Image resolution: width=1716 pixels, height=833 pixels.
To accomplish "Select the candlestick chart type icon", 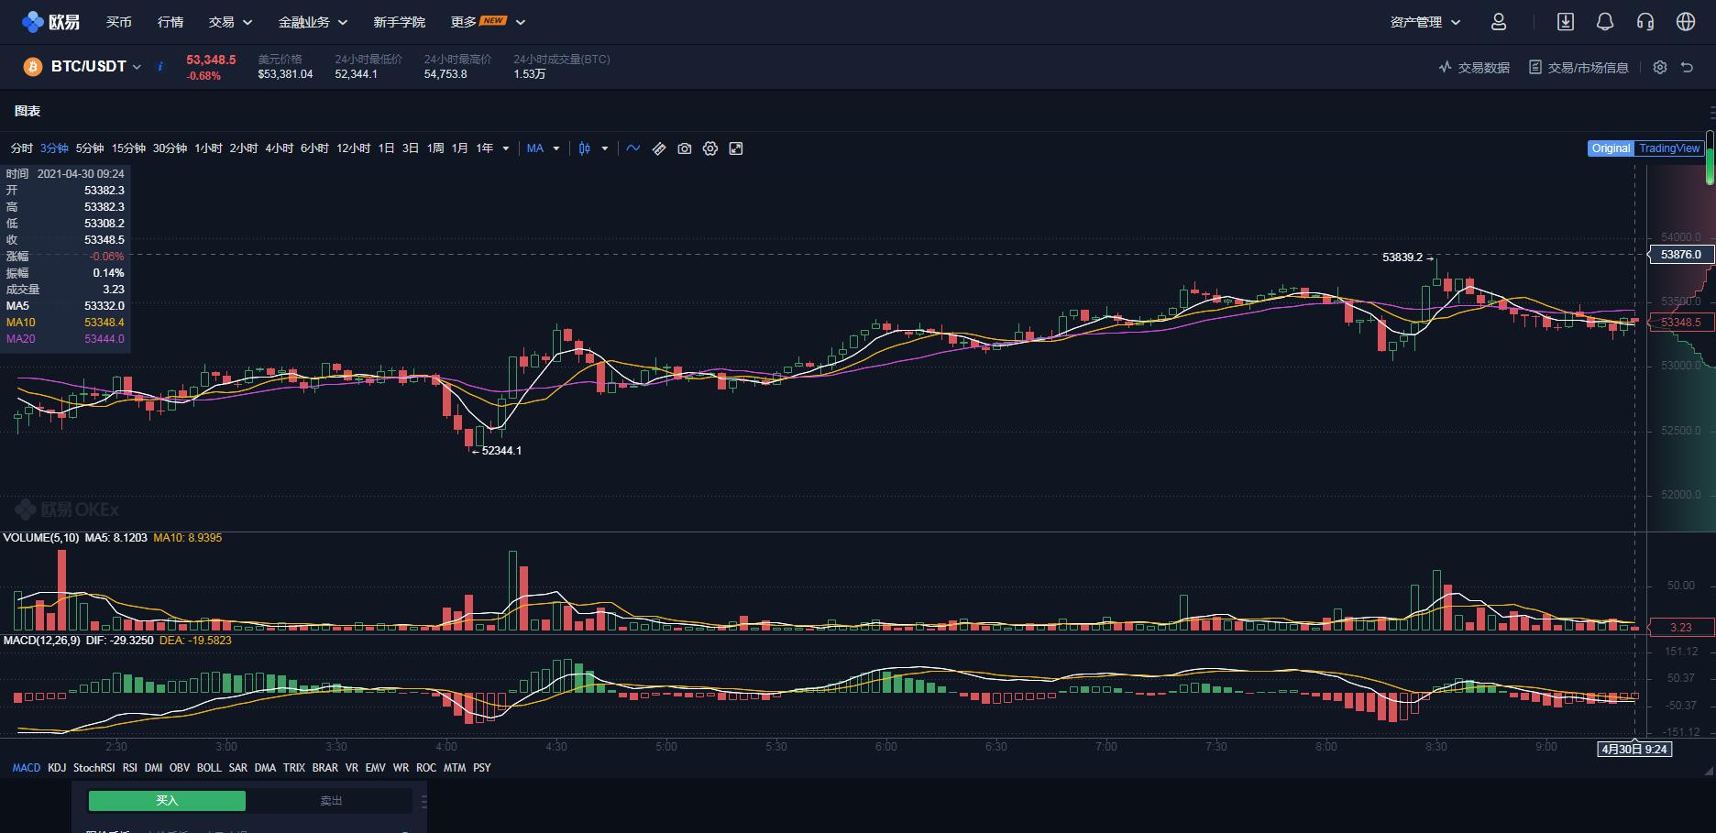I will pos(585,148).
